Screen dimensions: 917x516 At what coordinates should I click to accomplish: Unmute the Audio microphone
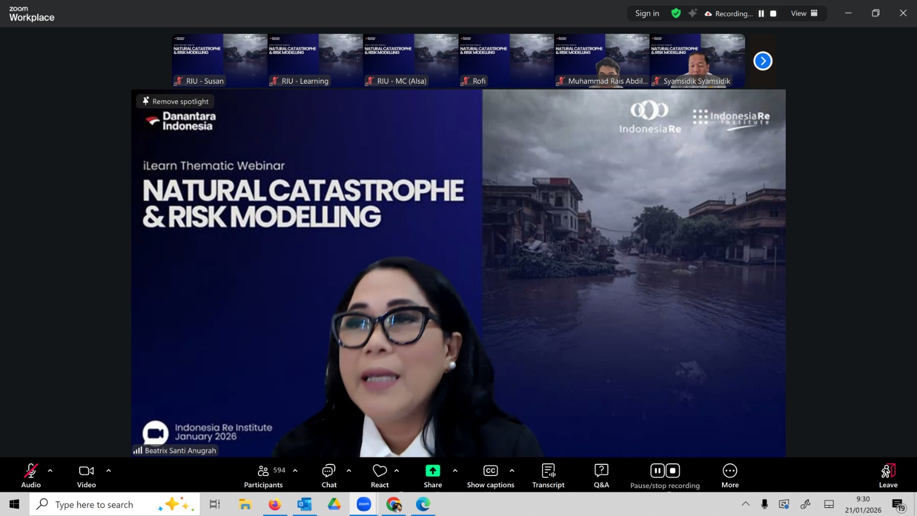(x=31, y=475)
